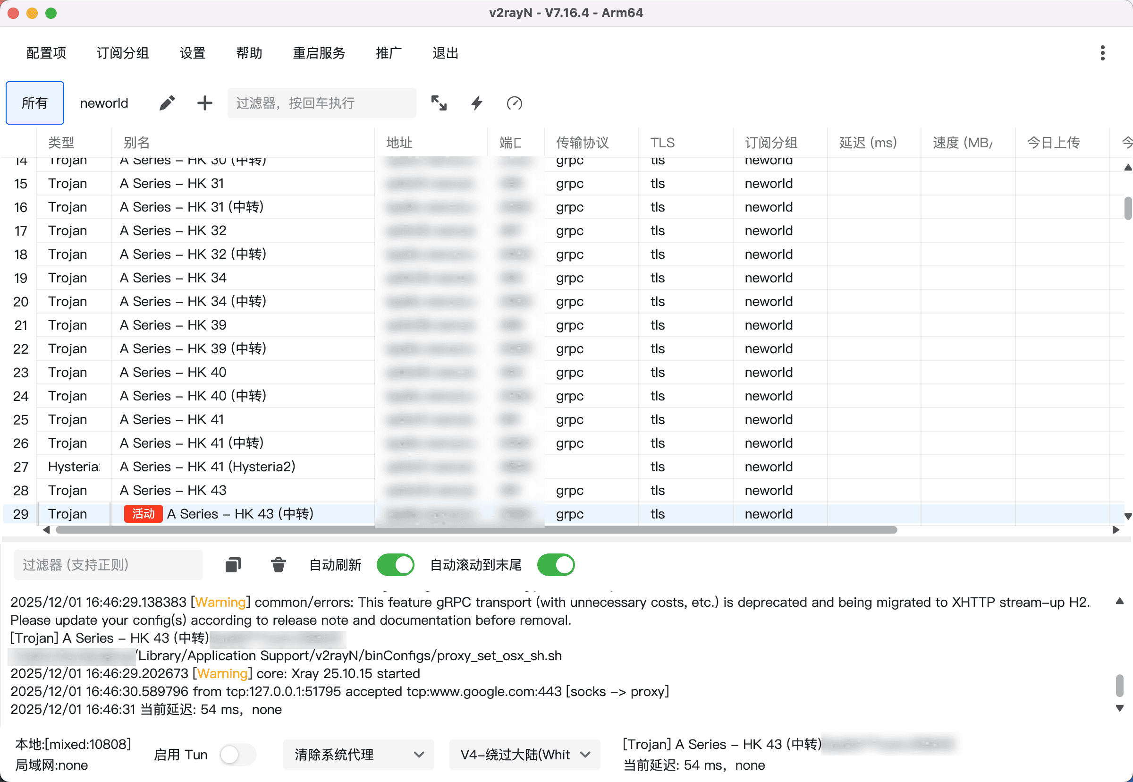Toggle the 自动滚动到末尾 auto scroll switch
This screenshot has height=782, width=1133.
pyautogui.click(x=556, y=565)
